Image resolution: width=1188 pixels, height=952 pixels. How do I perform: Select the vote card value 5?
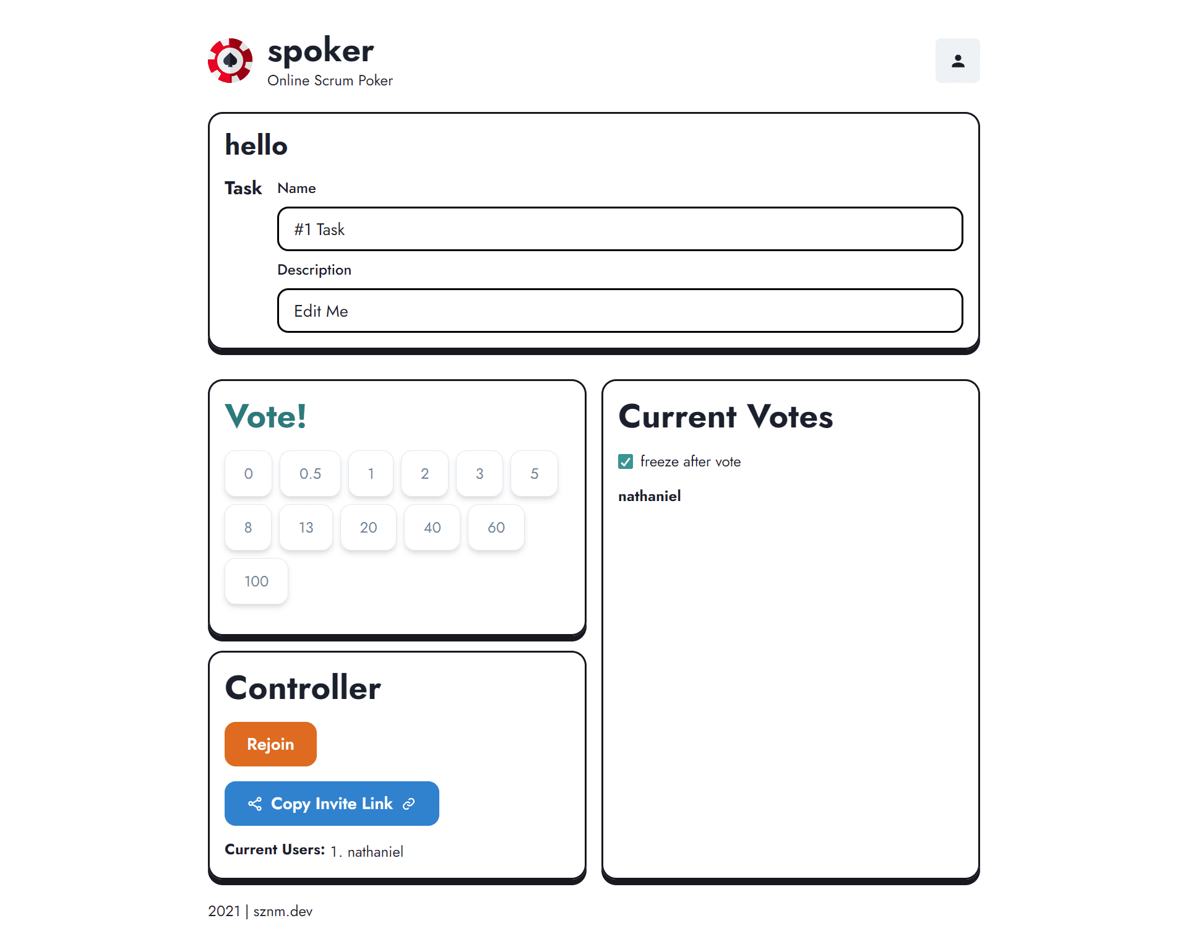(534, 473)
